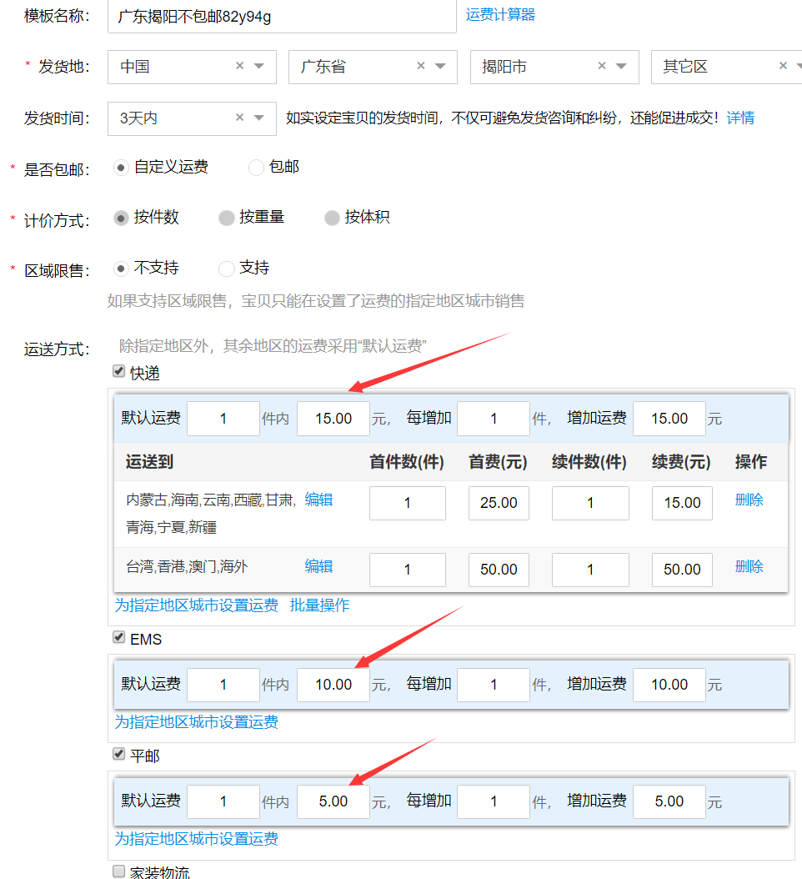802x879 pixels.
Task: Select 支持 for regional sales restriction
Action: (x=226, y=269)
